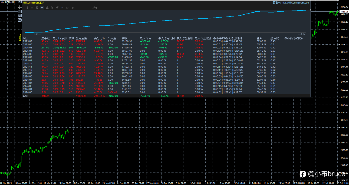The height and width of the screenshot is (185, 349).
Task: Click the 复盘侠 label in panel header
Action: coord(276,3)
